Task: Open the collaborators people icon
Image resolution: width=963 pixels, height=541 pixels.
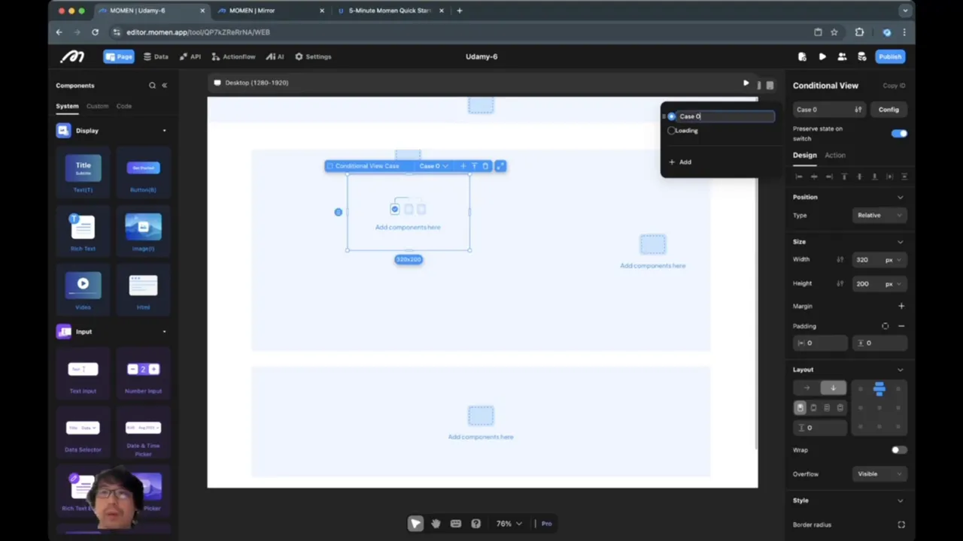Action: click(842, 56)
